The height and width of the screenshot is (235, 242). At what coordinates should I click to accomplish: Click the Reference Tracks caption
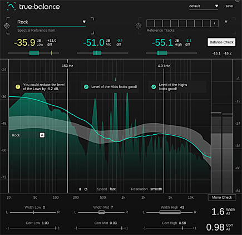(x=160, y=31)
